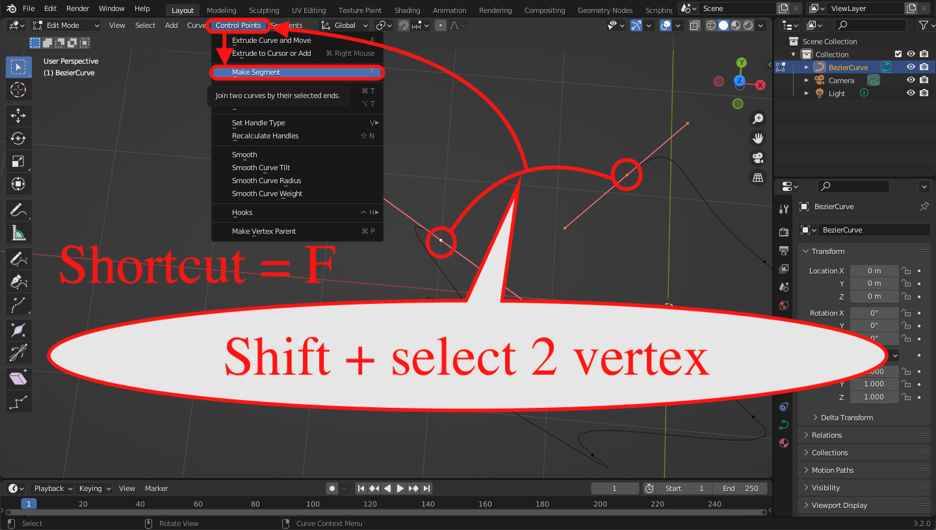Click the Make Segment menu entry

(298, 72)
